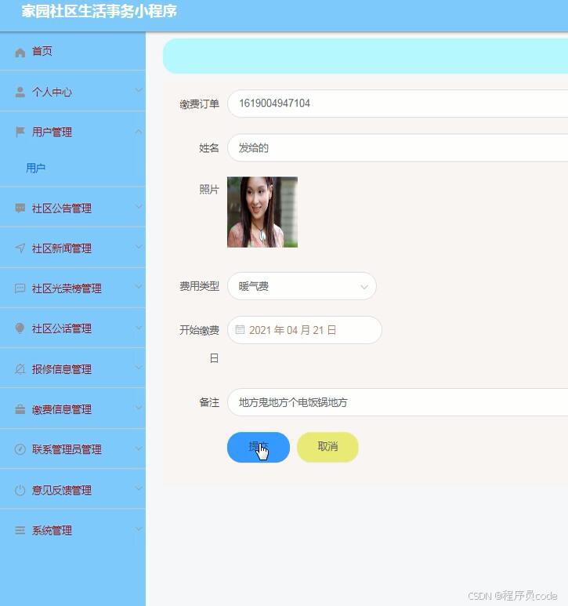Click the message icon beside 社区光荣榜管理
The image size is (568, 606).
pyautogui.click(x=20, y=288)
